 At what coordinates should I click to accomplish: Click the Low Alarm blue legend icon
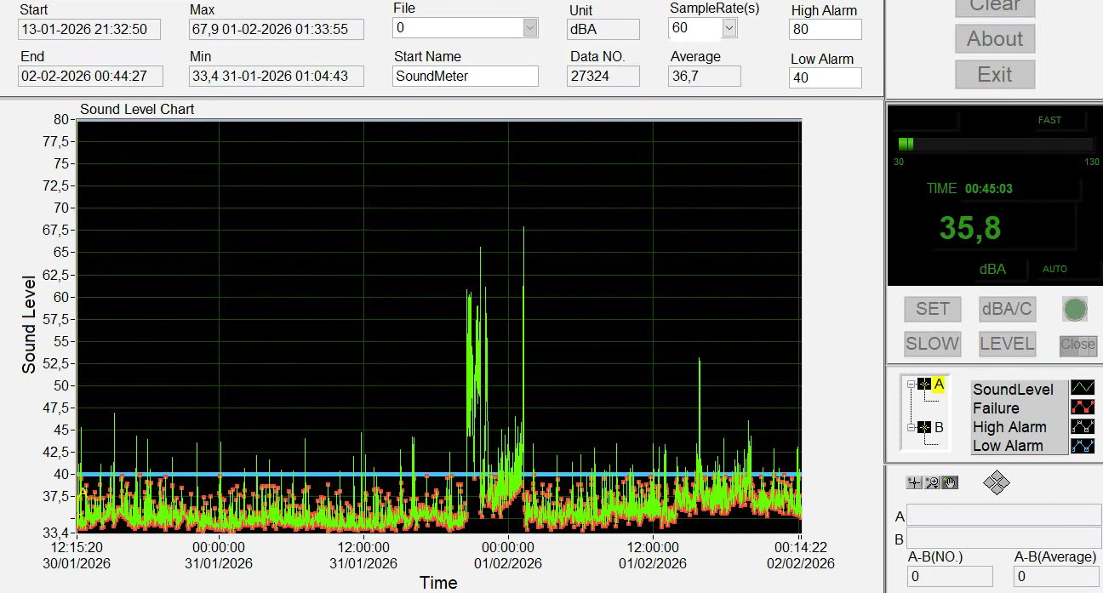1082,445
